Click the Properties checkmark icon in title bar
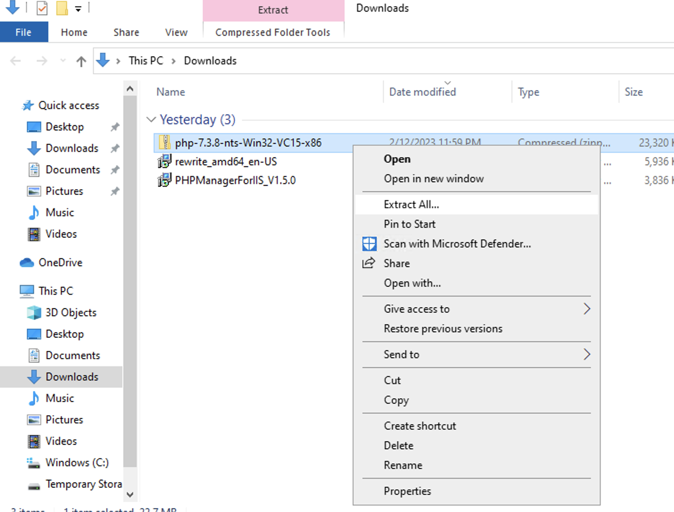Viewport: 674px width, 512px height. pos(42,8)
